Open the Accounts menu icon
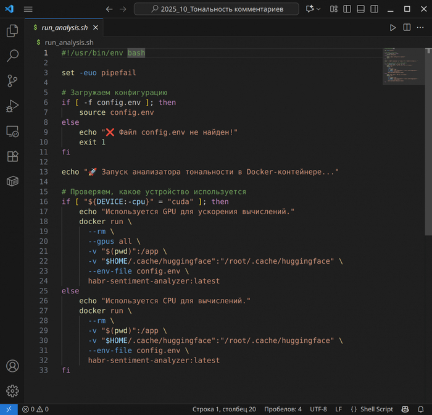The width and height of the screenshot is (432, 415). coord(12,366)
